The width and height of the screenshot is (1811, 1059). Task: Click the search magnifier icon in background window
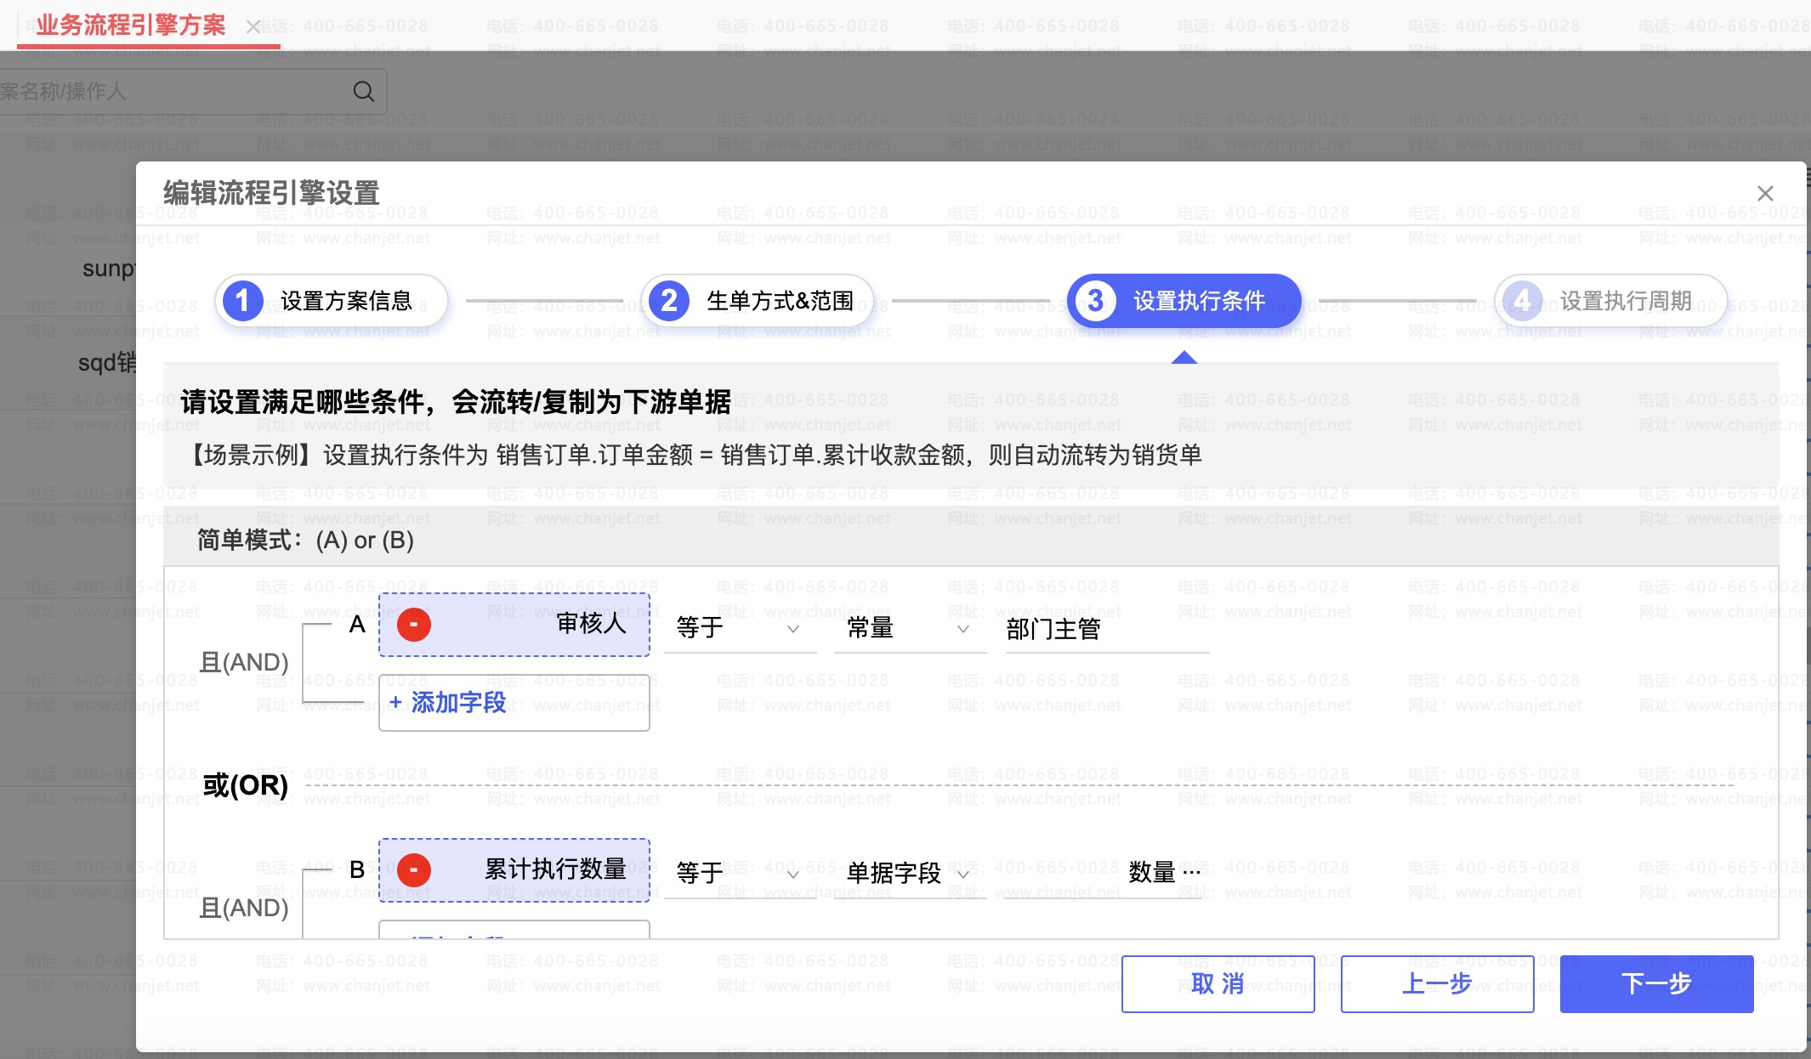(x=364, y=91)
